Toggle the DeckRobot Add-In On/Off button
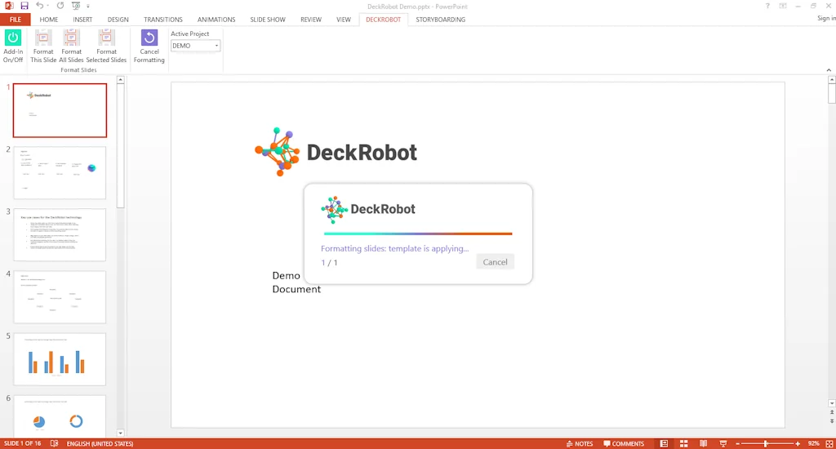Viewport: 836px width, 449px height. point(13,46)
